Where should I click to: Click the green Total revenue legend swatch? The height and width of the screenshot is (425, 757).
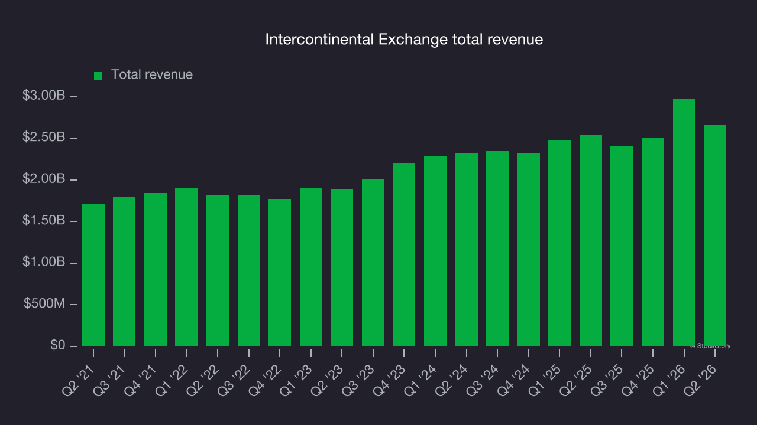(x=98, y=76)
